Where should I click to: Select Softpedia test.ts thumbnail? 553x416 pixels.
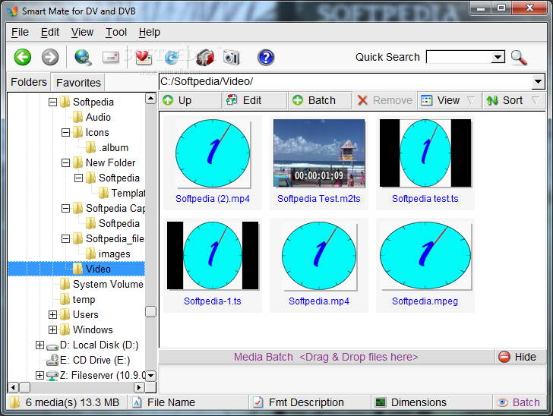pos(425,153)
